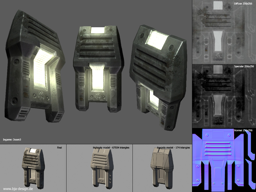Screen dimensions: 256x192
Task: Select the diffuse texture map image
Action: [x=224, y=32]
